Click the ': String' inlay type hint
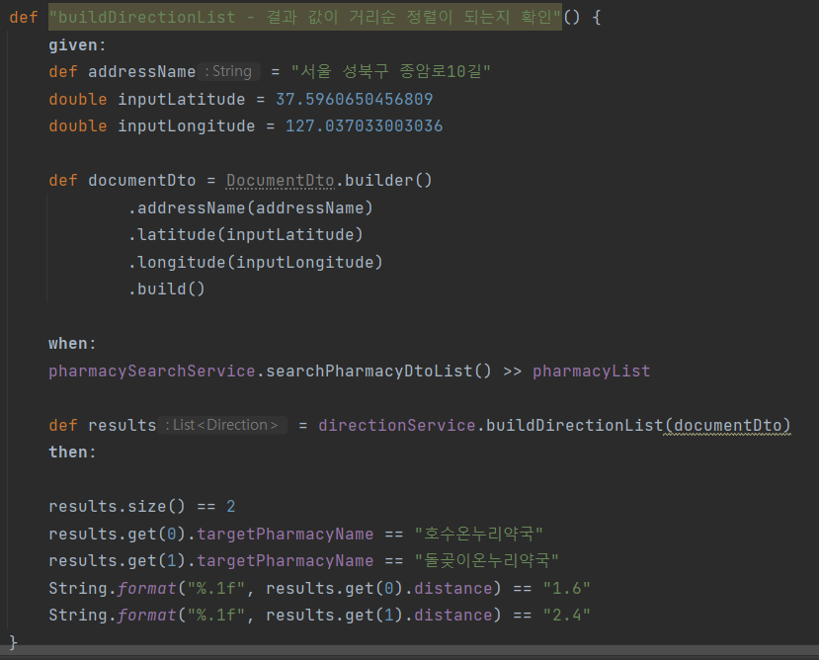The height and width of the screenshot is (660, 819). (x=228, y=71)
